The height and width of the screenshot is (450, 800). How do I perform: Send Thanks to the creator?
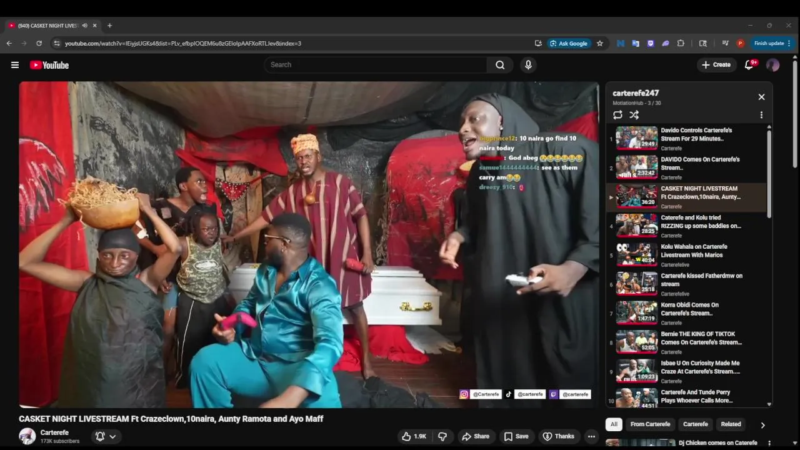tap(558, 436)
